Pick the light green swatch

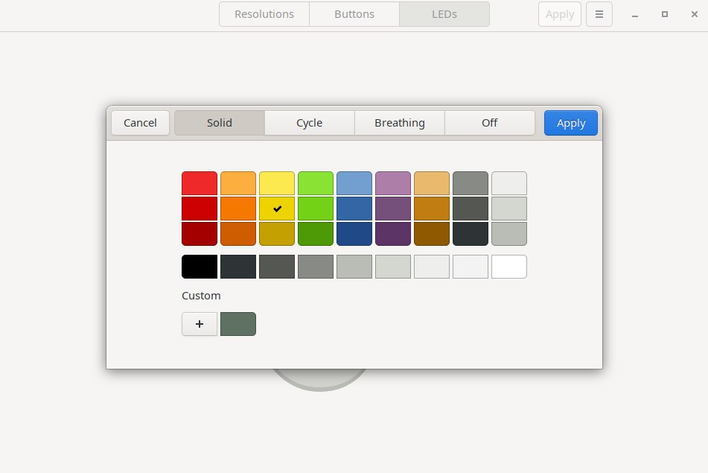(x=316, y=183)
